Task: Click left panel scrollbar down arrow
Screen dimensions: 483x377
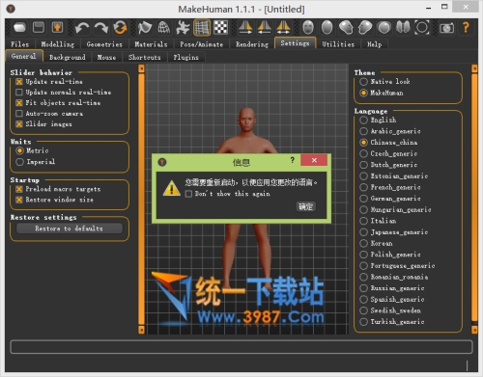Action: 141,330
